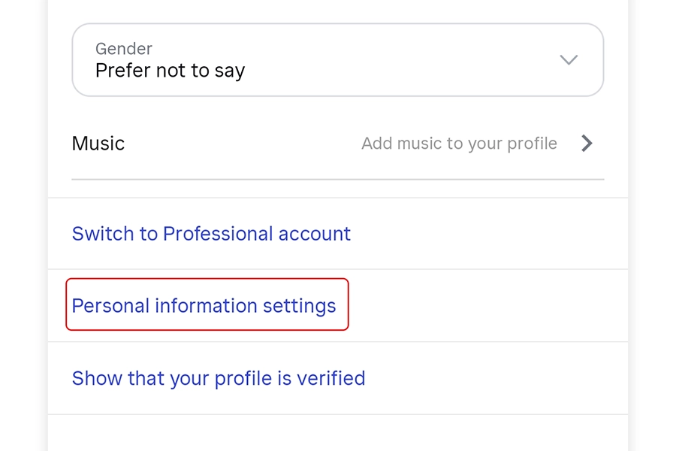Expand the Gender dropdown chevron
Viewport: 676px width, 451px height.
[569, 60]
